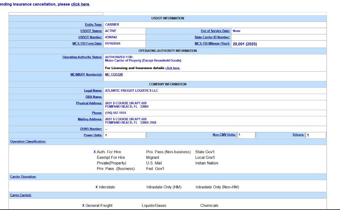Click the DBA Name label link
This screenshot has width=340, height=210.
(94, 97)
